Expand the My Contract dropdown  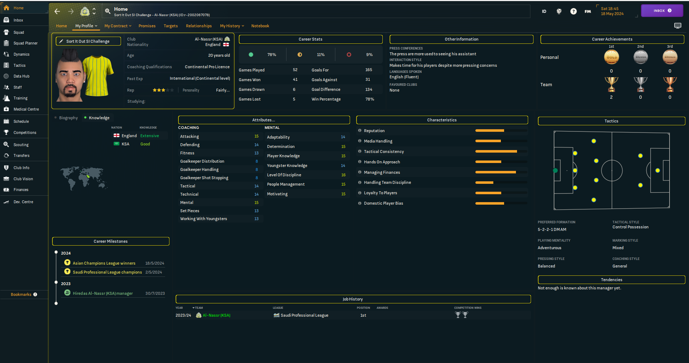(x=118, y=26)
